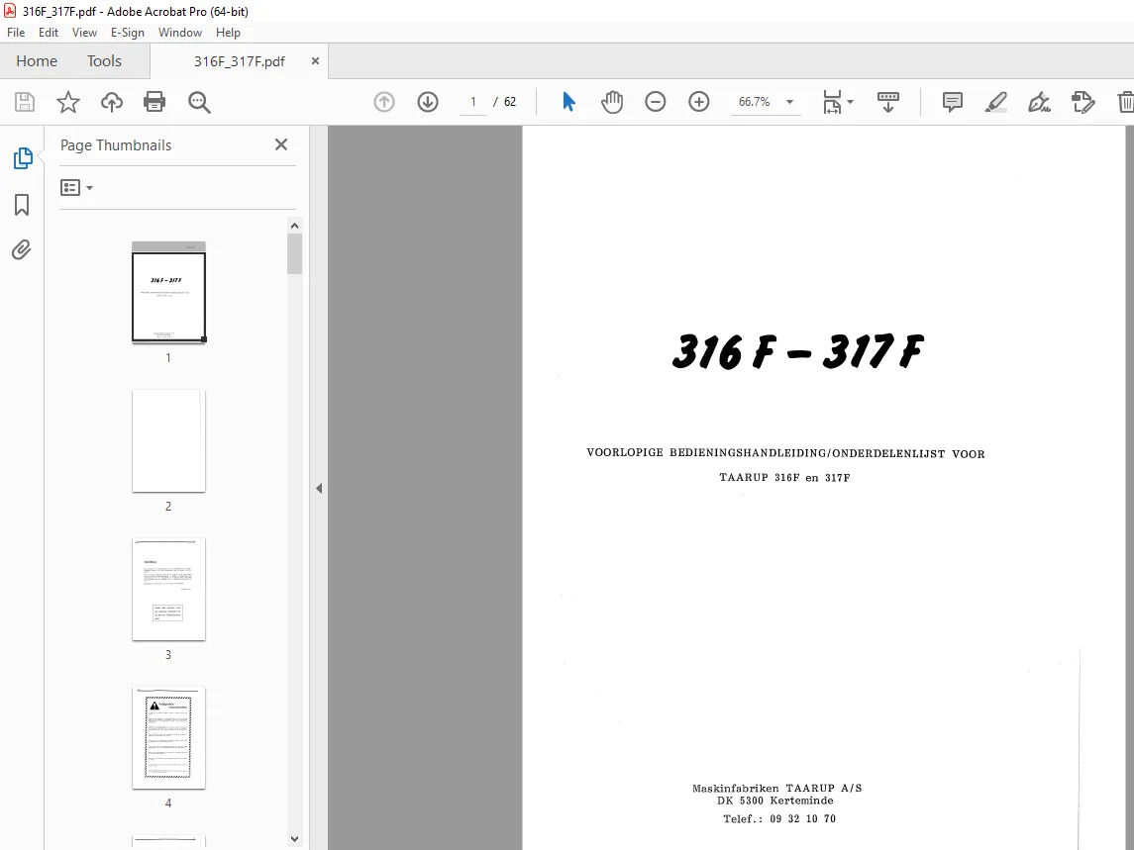Click thumbnail panel scroll down arrow
Viewport: 1134px width, 850px height.
tap(294, 839)
